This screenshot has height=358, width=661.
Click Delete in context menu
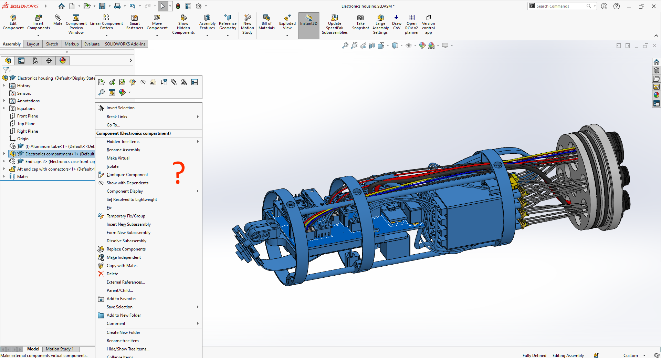pyautogui.click(x=149, y=274)
